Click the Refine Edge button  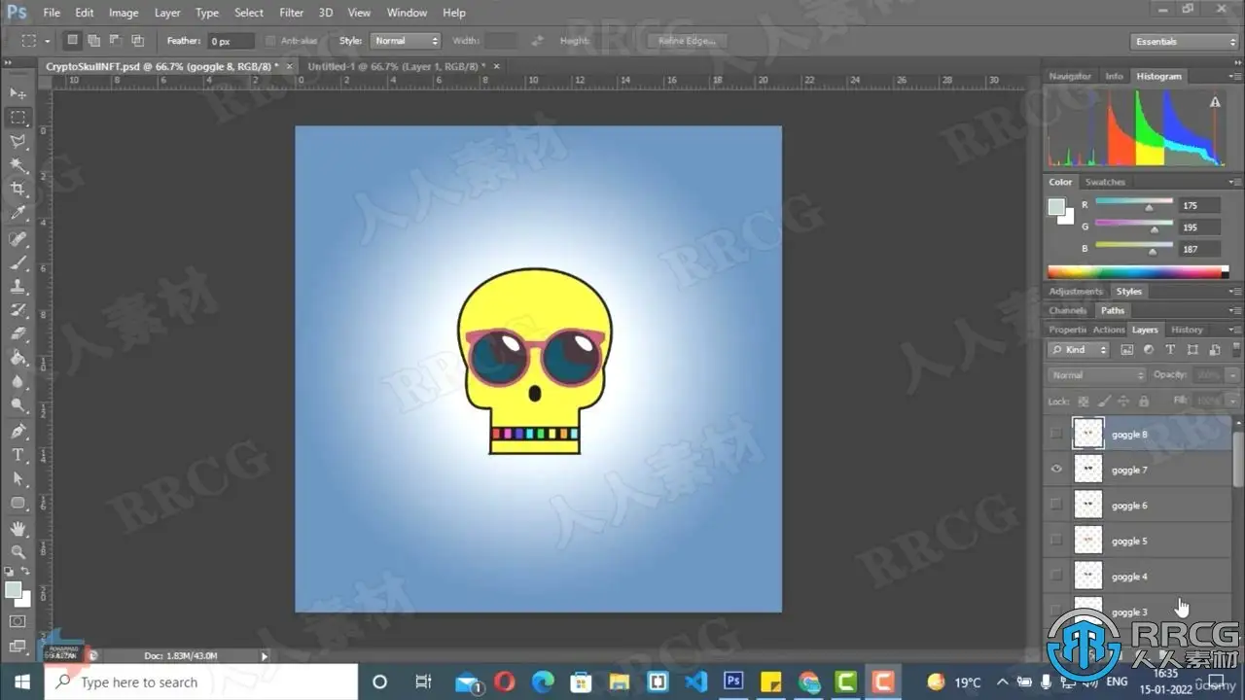click(686, 41)
